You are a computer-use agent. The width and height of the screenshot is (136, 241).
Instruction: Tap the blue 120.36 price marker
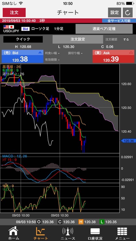coord(128,141)
